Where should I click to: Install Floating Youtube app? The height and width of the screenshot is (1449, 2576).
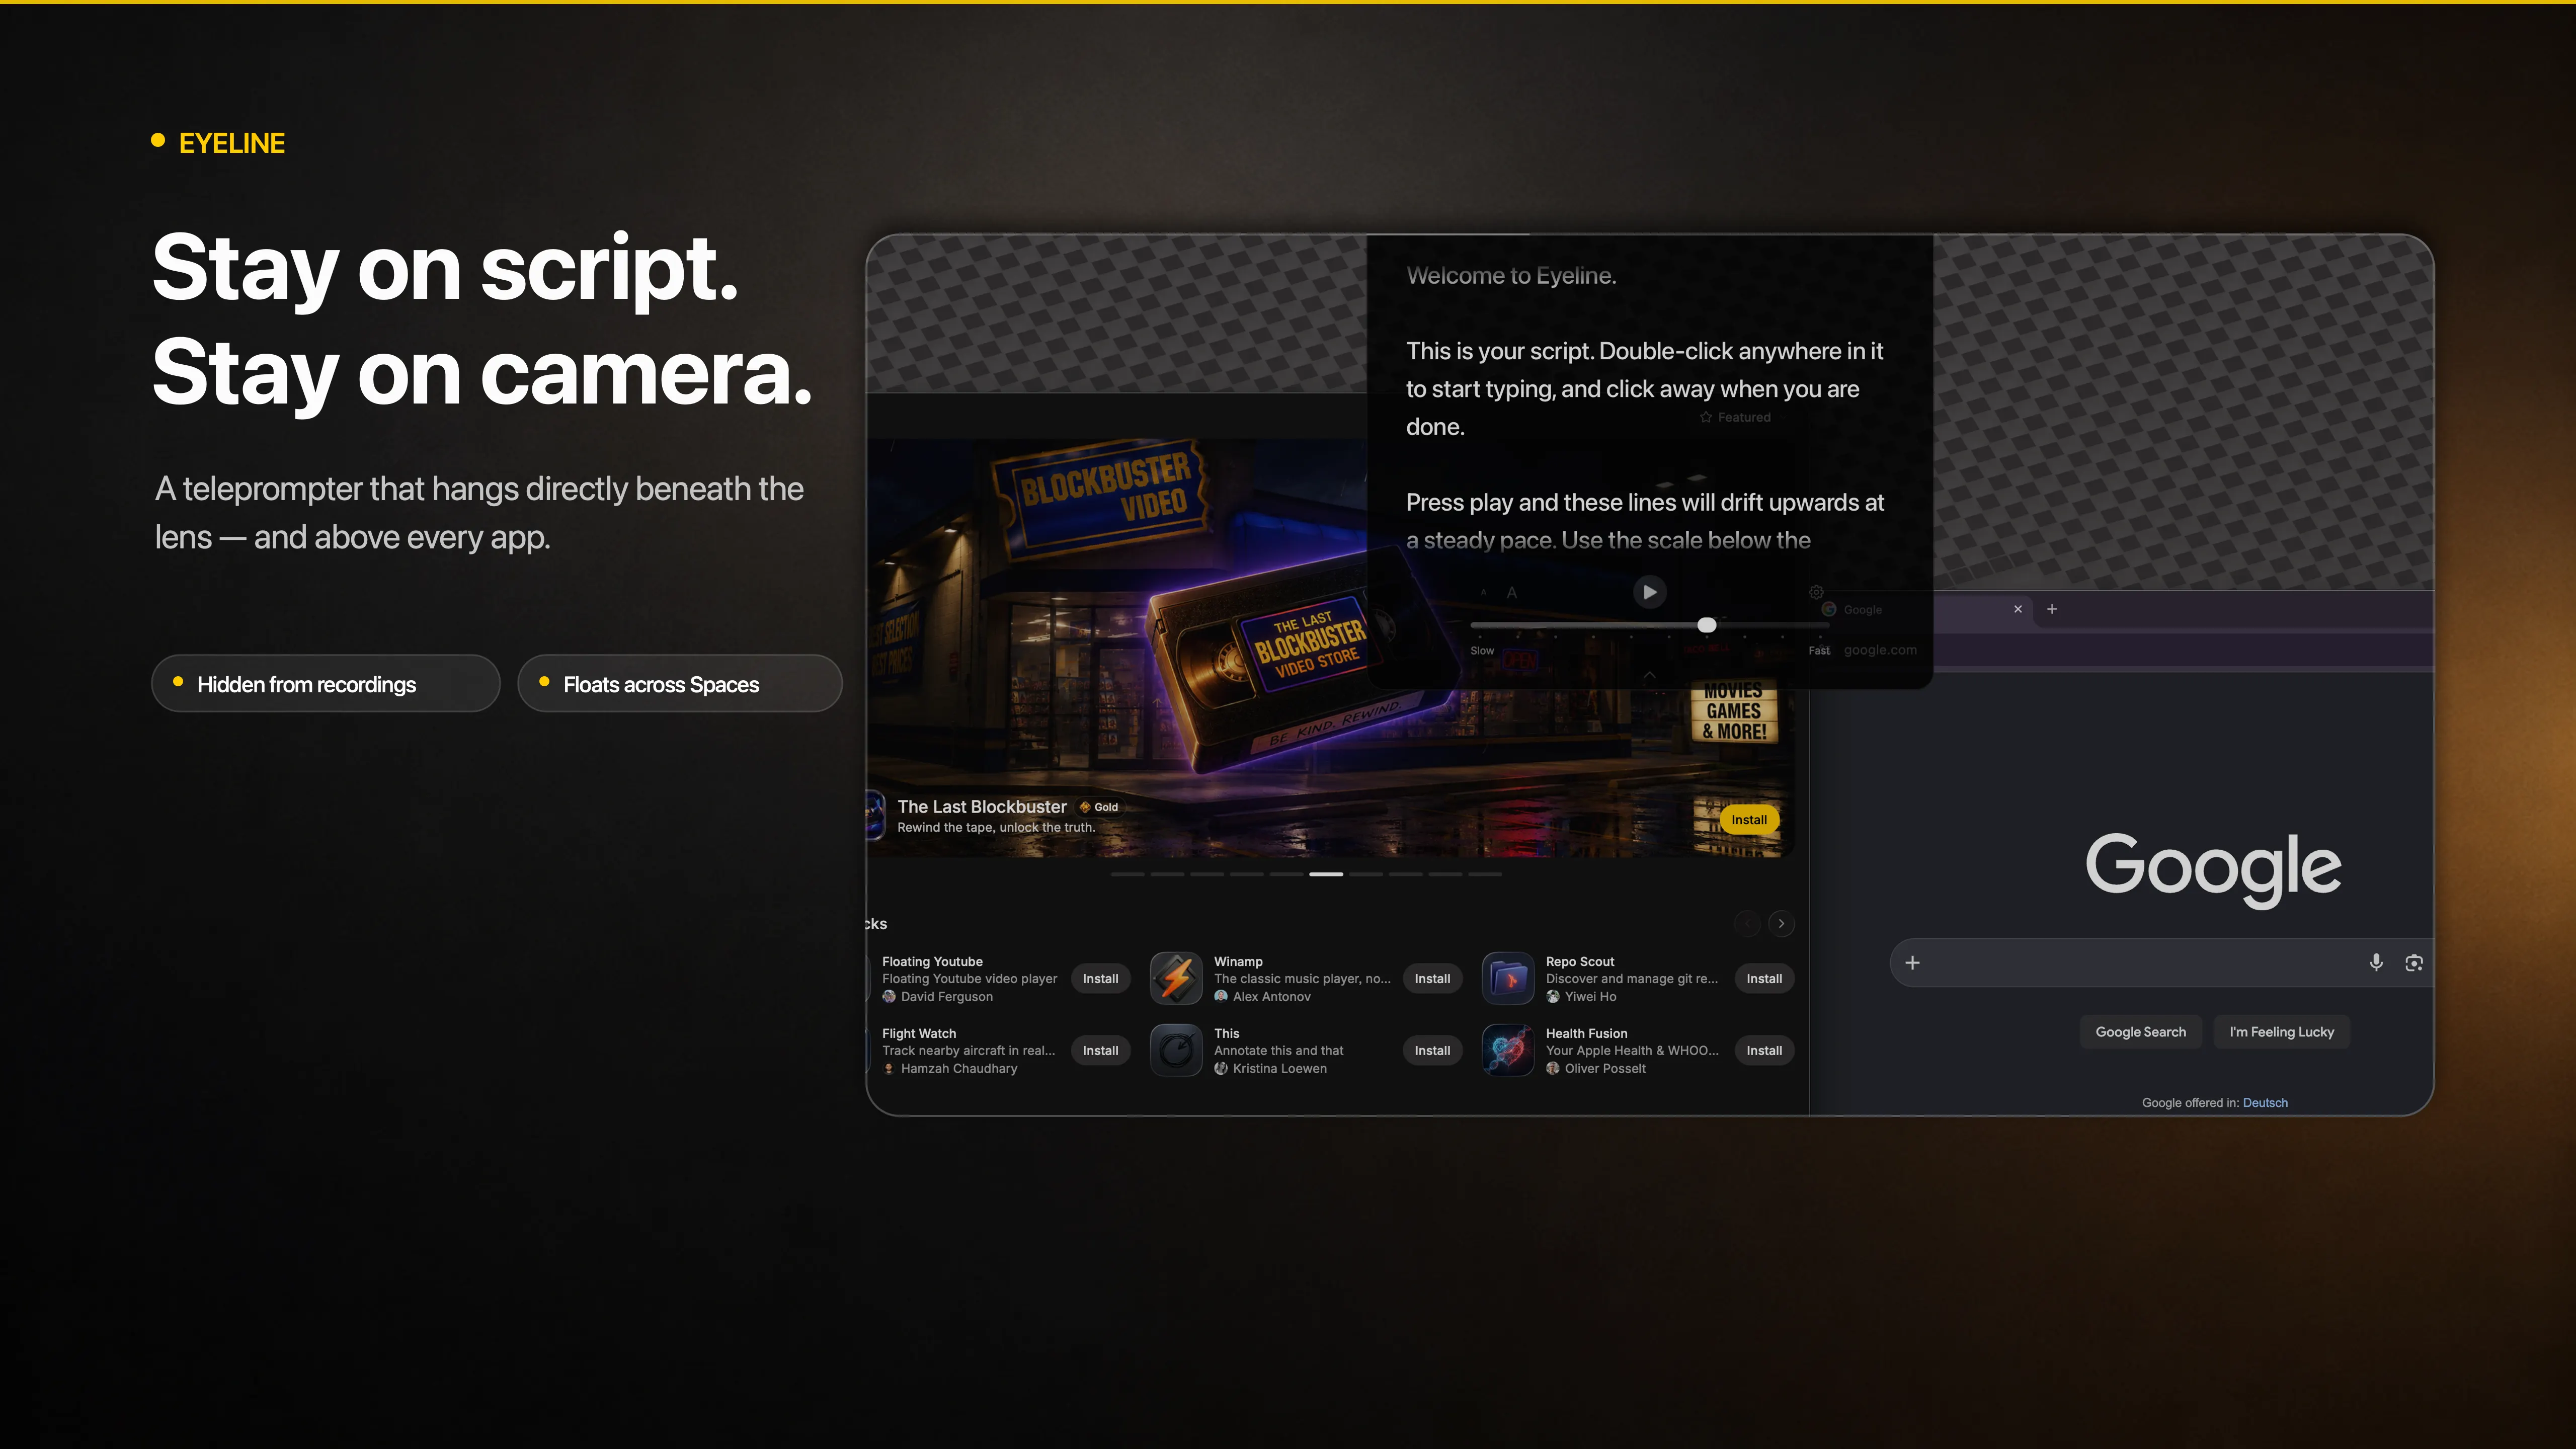pos(1100,979)
